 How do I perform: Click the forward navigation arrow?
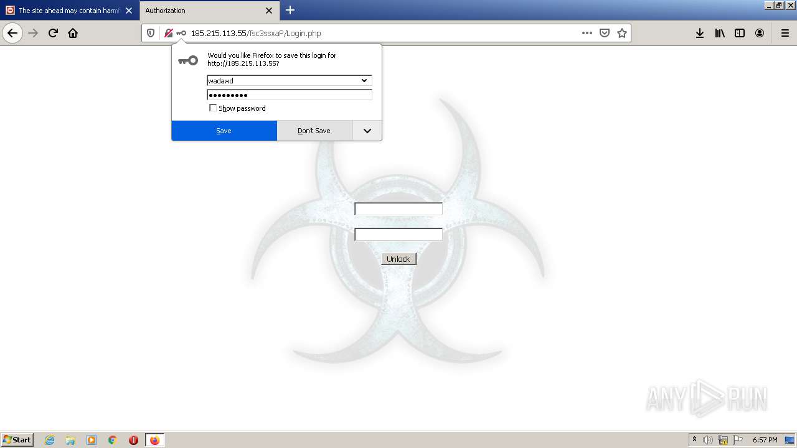pyautogui.click(x=33, y=33)
